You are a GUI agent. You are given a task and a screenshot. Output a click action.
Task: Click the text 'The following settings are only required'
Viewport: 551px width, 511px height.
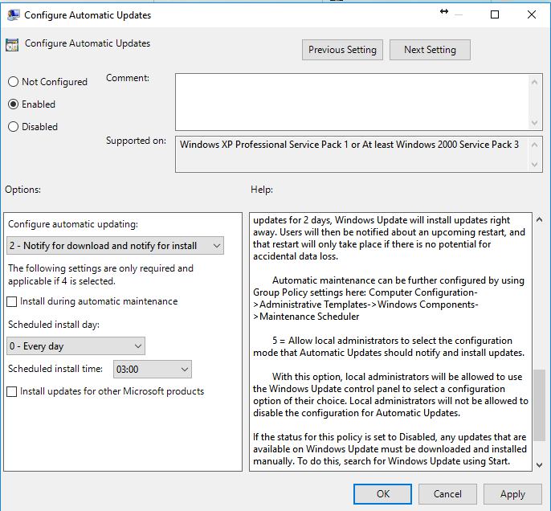[x=91, y=268]
